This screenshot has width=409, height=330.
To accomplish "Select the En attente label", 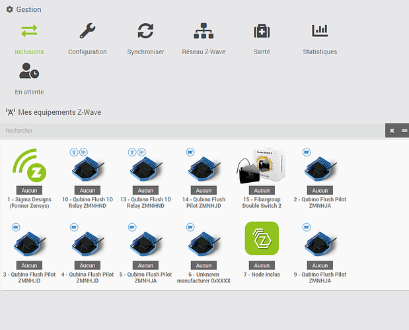I will pos(29,92).
